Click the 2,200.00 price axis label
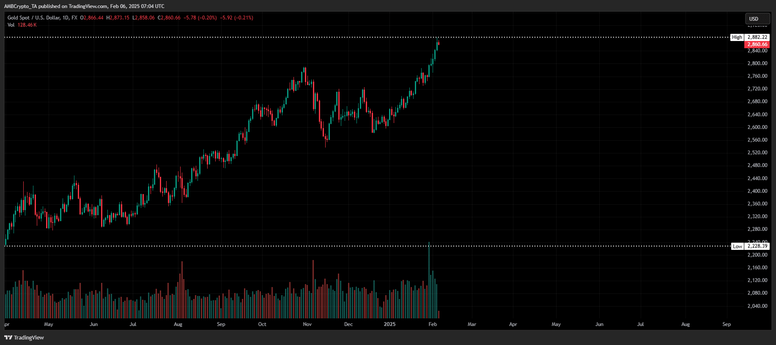Image resolution: width=776 pixels, height=345 pixels. point(757,255)
